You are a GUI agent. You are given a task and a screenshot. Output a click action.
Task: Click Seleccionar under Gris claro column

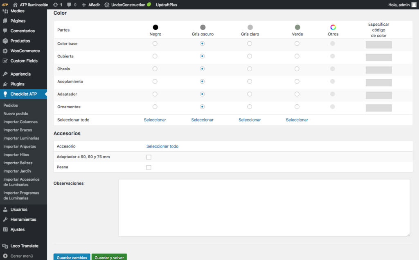click(250, 120)
